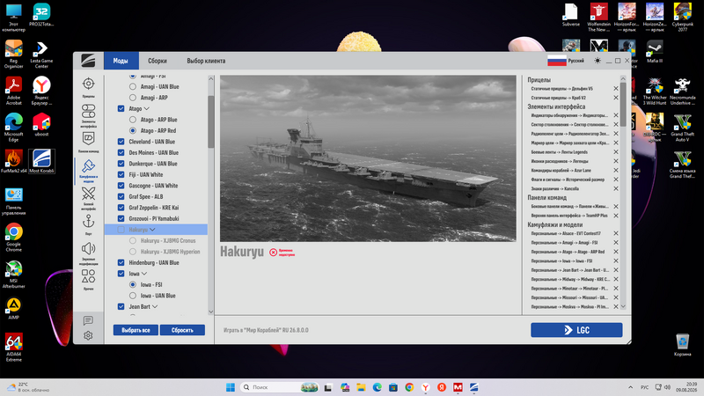
Task: Remove Командиры кораблей -> Azur Lane entry
Action: click(x=616, y=170)
